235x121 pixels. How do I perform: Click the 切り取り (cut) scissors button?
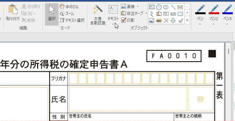[x=31, y=6]
